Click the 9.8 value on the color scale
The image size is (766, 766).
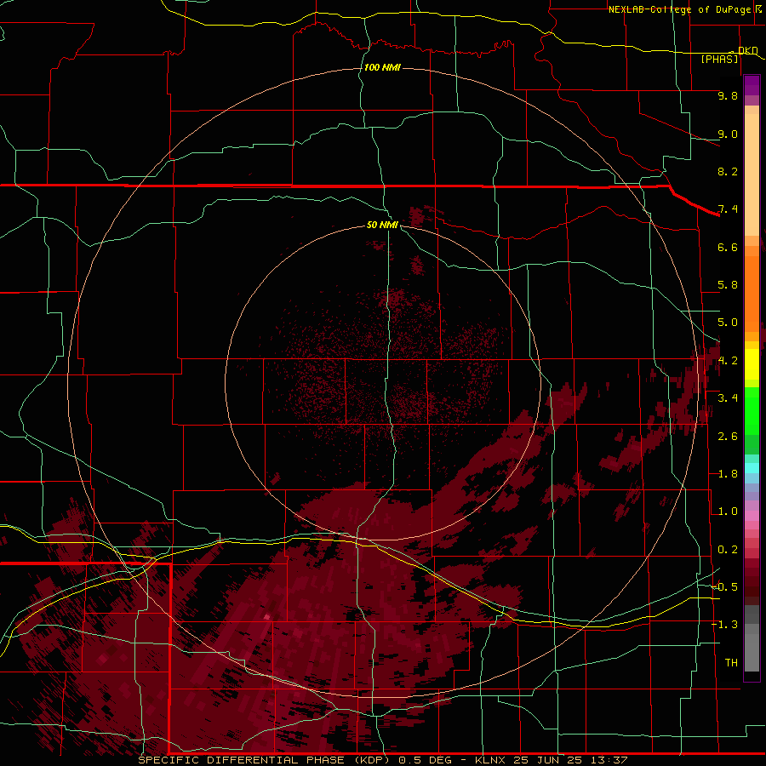coord(728,95)
